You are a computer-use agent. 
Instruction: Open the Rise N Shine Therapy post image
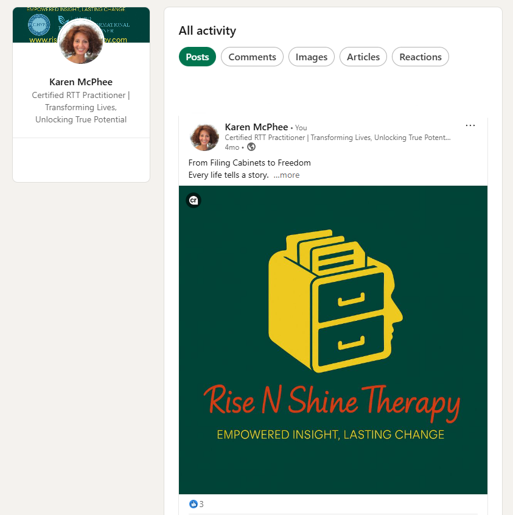(x=333, y=340)
